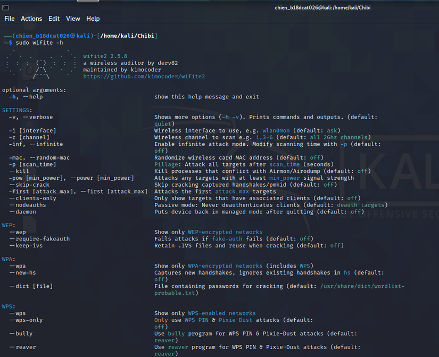Click the '-inf, --infinite' option
Screen dimensions: 439x357
click(36, 144)
